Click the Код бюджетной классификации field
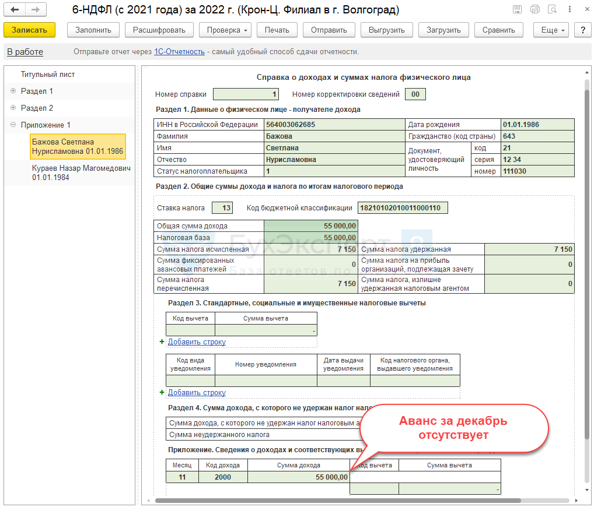Viewport: 594px width, 507px height. [x=403, y=207]
